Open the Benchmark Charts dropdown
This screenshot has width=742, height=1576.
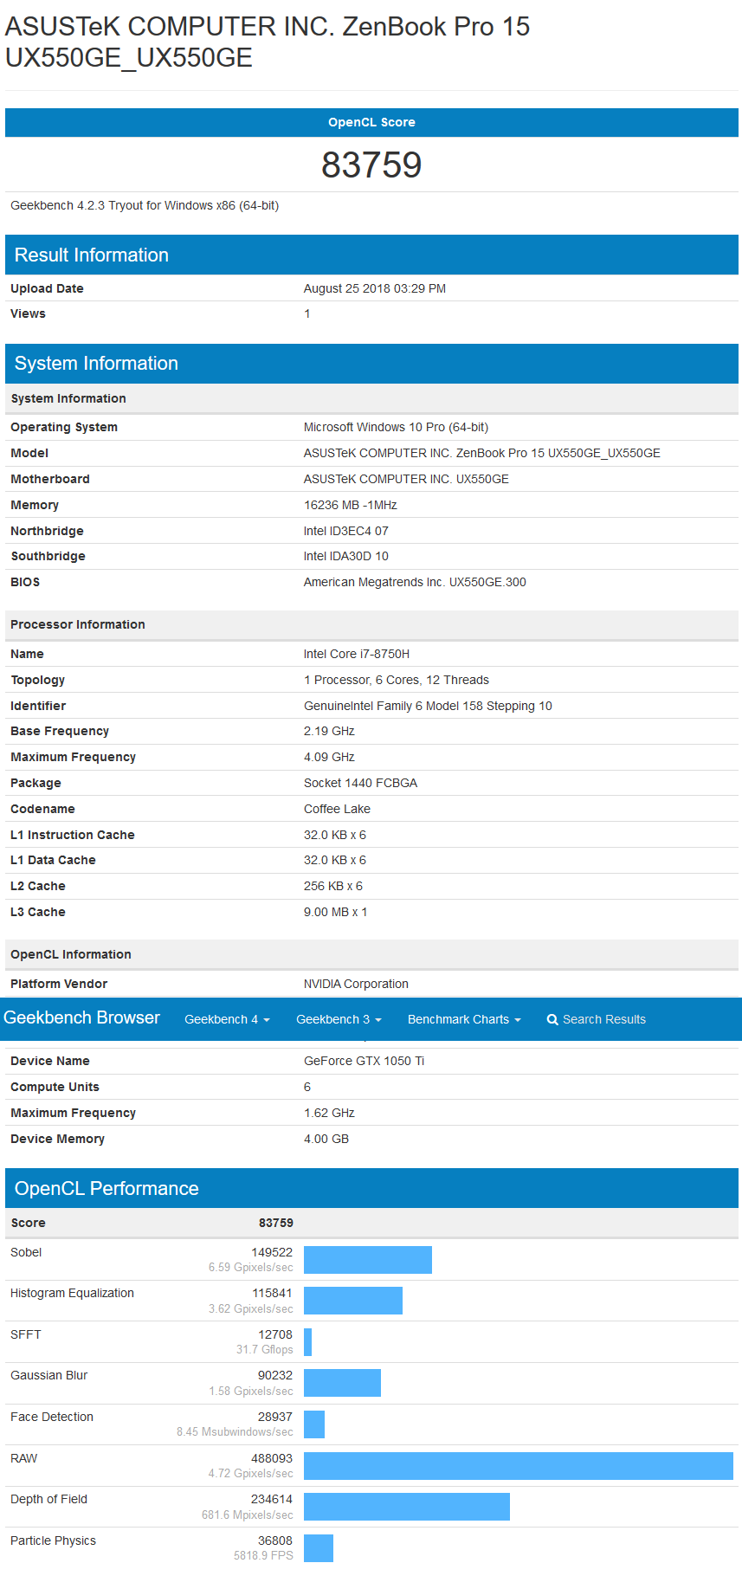pyautogui.click(x=464, y=1019)
